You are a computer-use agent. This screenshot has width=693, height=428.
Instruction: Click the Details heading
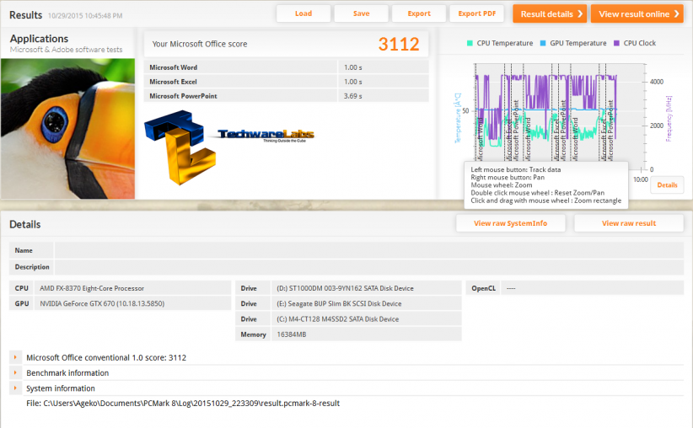24,224
